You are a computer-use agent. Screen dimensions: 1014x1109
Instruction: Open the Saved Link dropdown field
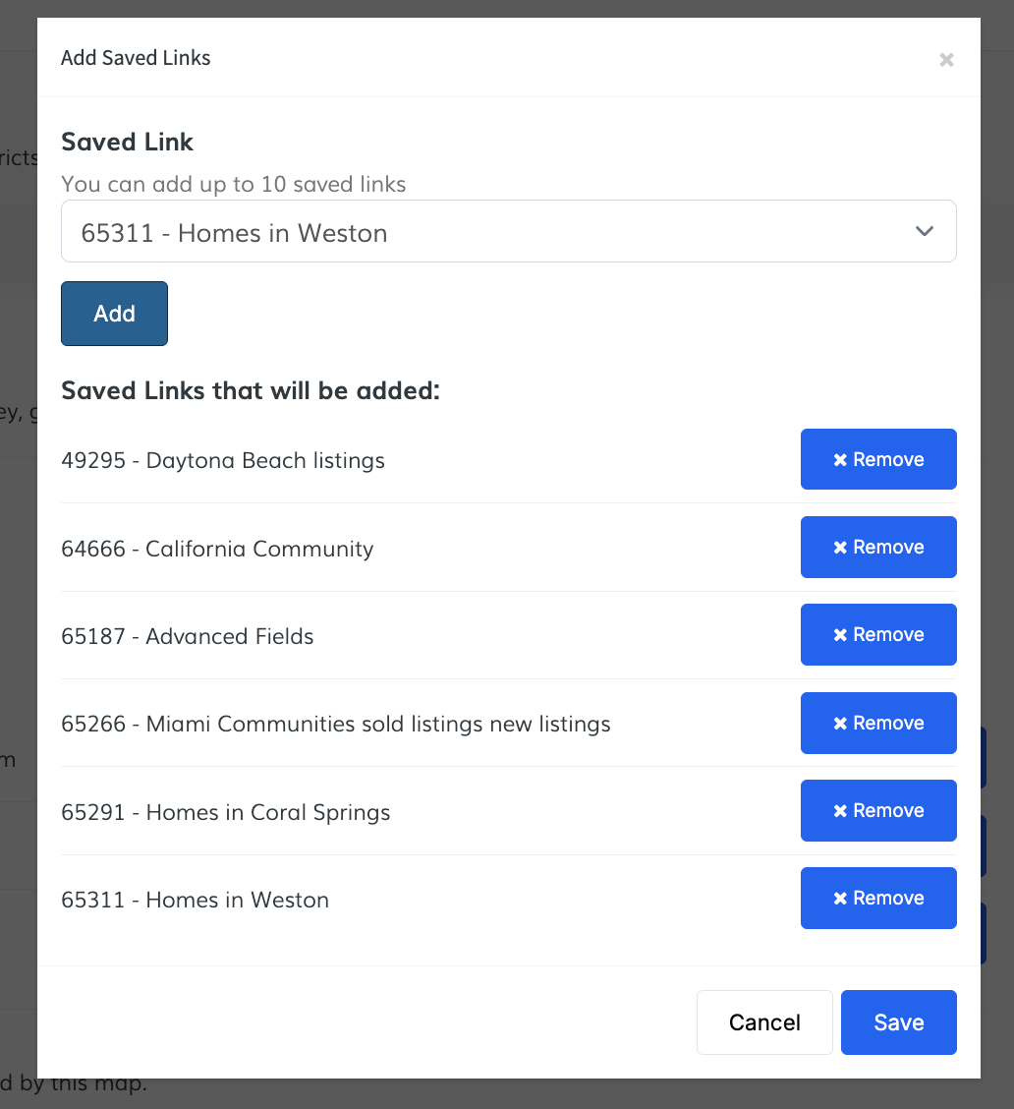coord(491,232)
